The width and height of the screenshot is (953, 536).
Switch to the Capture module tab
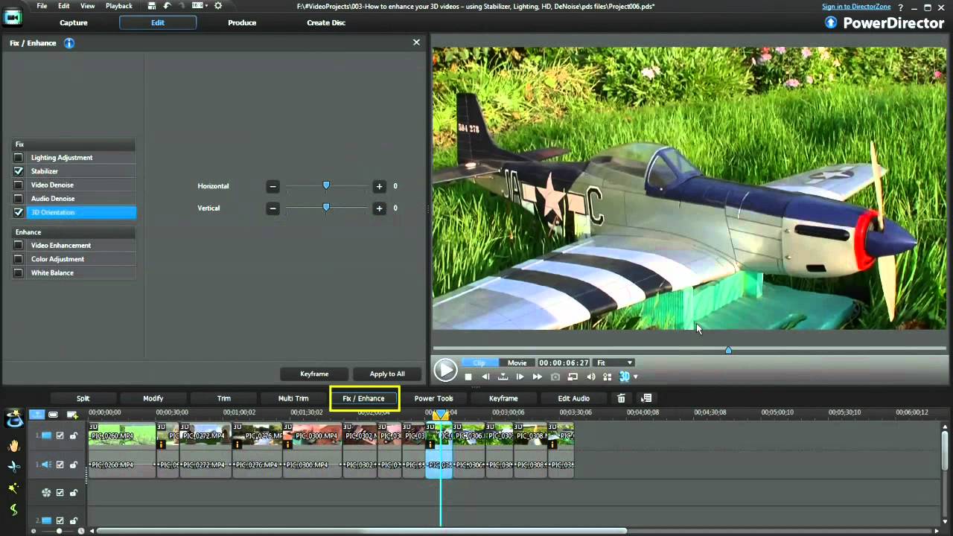pyautogui.click(x=74, y=22)
